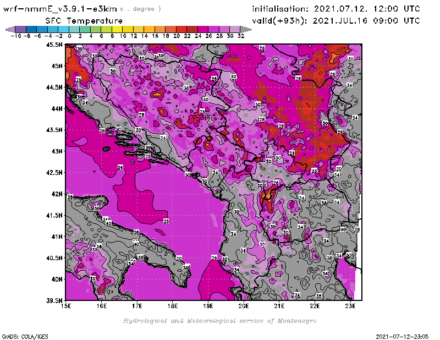Click the 'GrADS: COLA/IGES' footer text
The height and width of the screenshot is (340, 440).
[25, 337]
